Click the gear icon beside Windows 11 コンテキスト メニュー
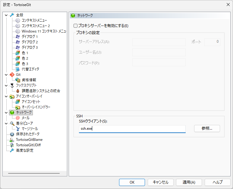The image size is (233, 189). coord(18,31)
